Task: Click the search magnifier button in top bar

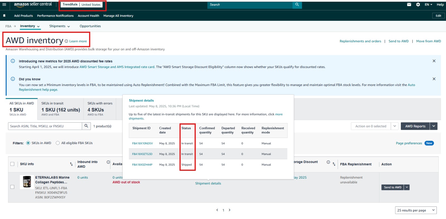Action: 297,4
